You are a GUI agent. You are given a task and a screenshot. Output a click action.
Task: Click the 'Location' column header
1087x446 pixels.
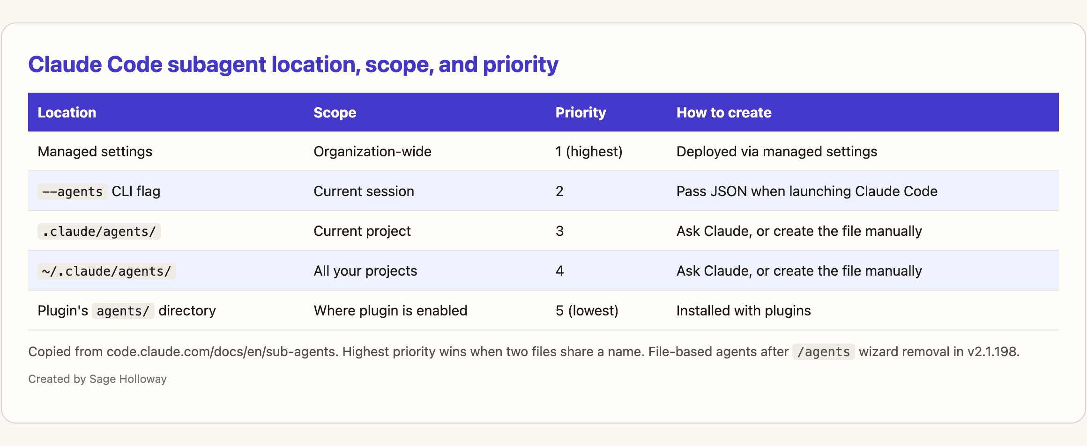coord(67,112)
